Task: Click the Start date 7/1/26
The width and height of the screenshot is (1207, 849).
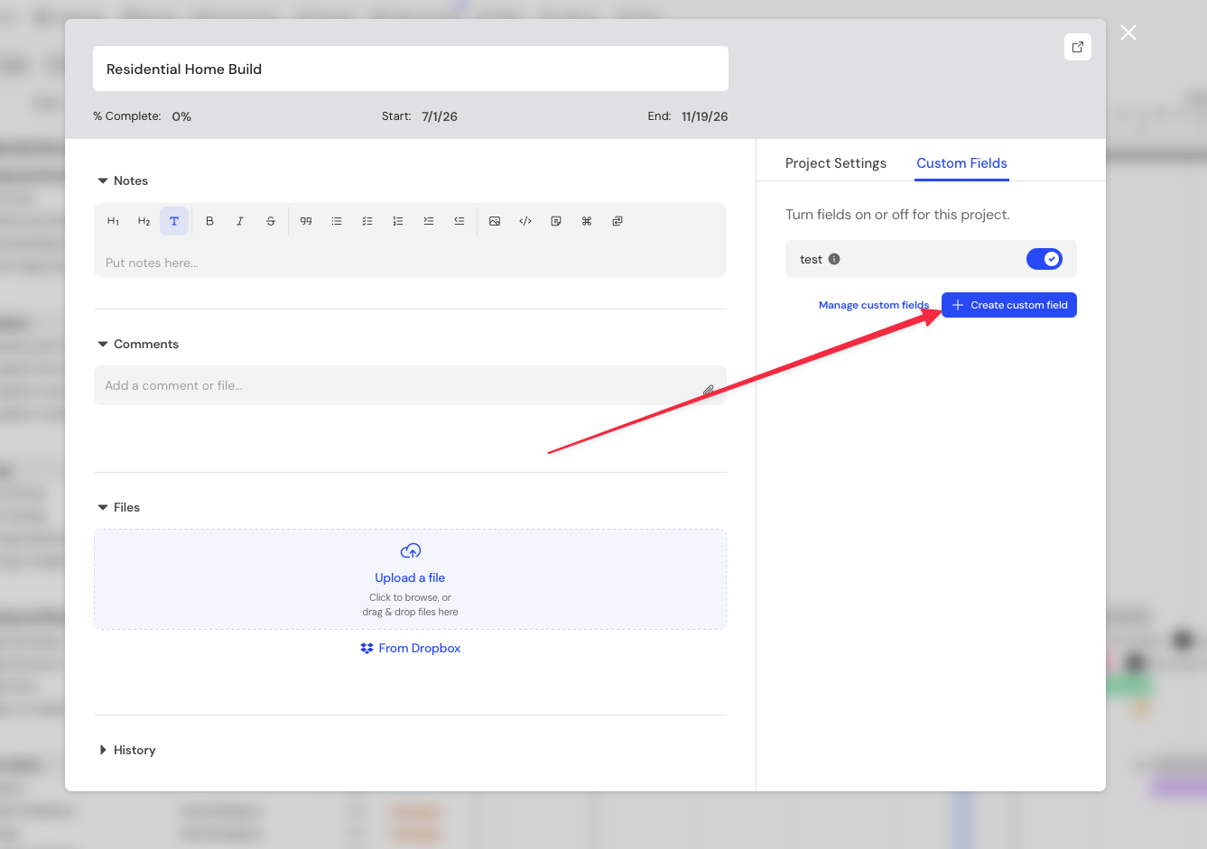Action: pyautogui.click(x=440, y=116)
